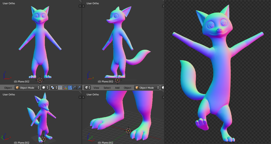Click the 3D cursor in the side view viewport
271x144 pixels.
coord(118,80)
